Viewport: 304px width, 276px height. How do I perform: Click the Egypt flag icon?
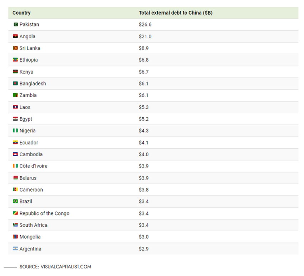[x=15, y=119]
